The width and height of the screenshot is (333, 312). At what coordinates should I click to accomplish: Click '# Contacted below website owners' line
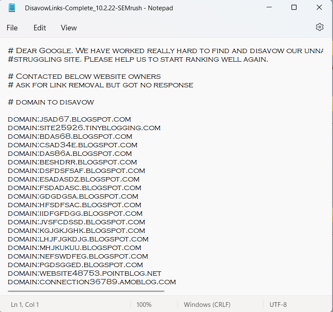(84, 76)
